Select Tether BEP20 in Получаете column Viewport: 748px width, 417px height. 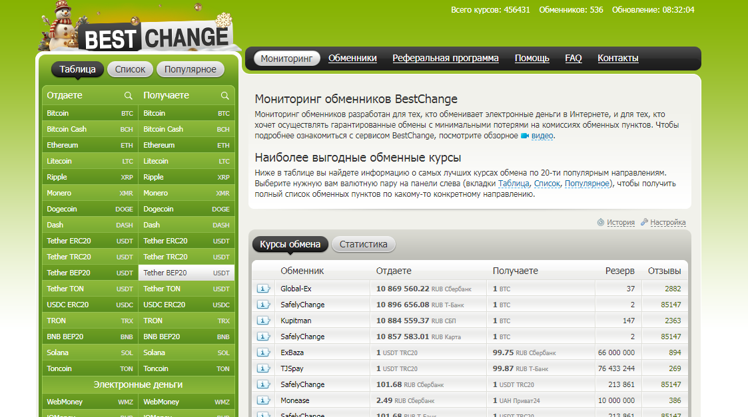(x=187, y=273)
